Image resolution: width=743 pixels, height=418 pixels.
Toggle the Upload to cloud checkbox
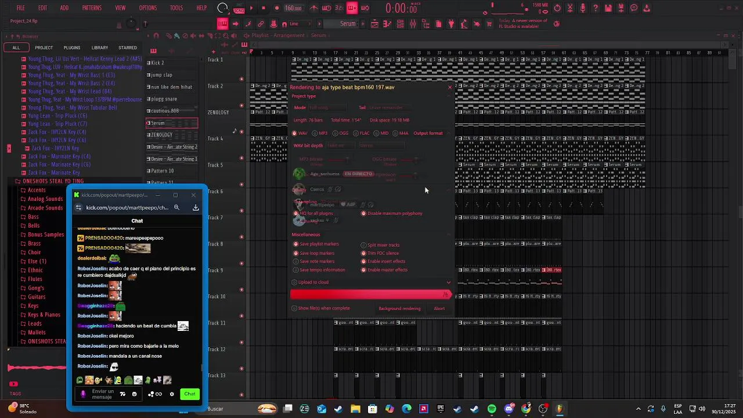[x=294, y=282]
